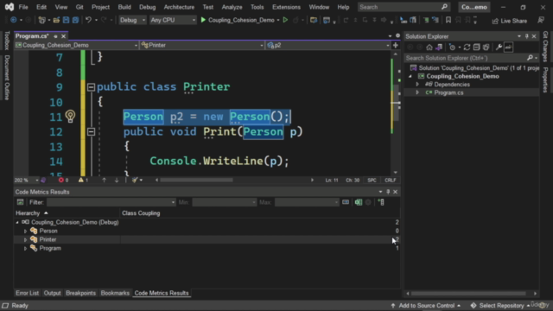Switch to the Breakpoints tab

pyautogui.click(x=80, y=293)
